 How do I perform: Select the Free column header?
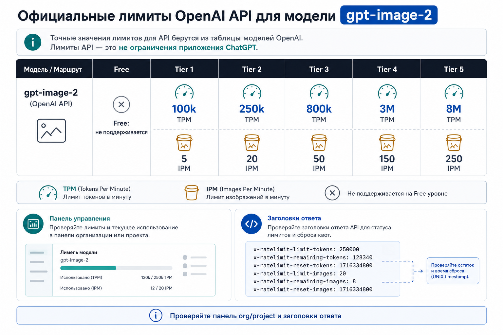pos(121,69)
